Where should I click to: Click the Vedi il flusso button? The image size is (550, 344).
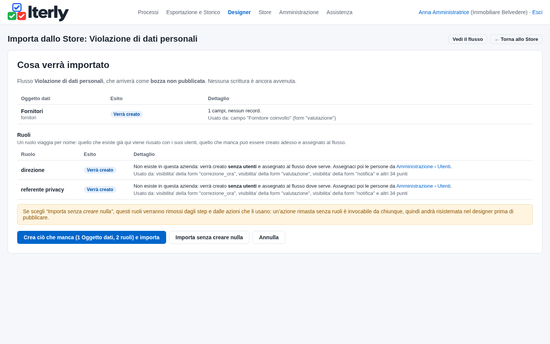(468, 39)
